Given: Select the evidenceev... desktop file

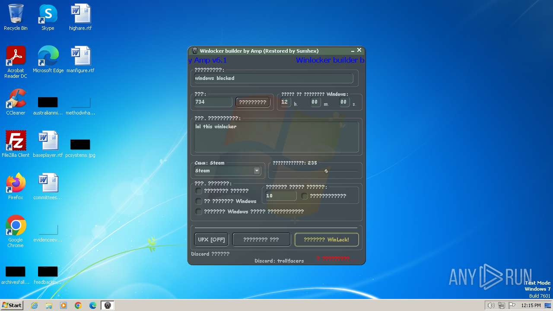Looking at the screenshot, I should 48,233.
